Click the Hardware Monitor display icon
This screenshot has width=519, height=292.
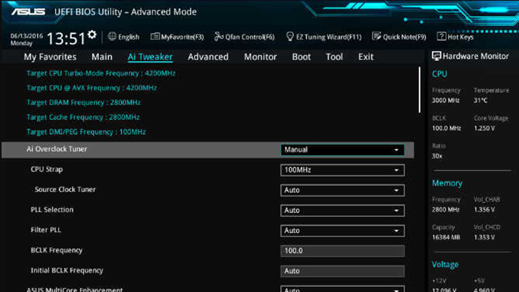point(436,56)
